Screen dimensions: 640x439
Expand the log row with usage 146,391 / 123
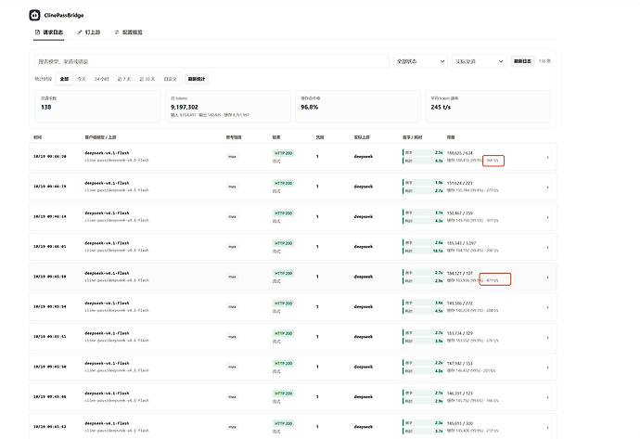(547, 397)
